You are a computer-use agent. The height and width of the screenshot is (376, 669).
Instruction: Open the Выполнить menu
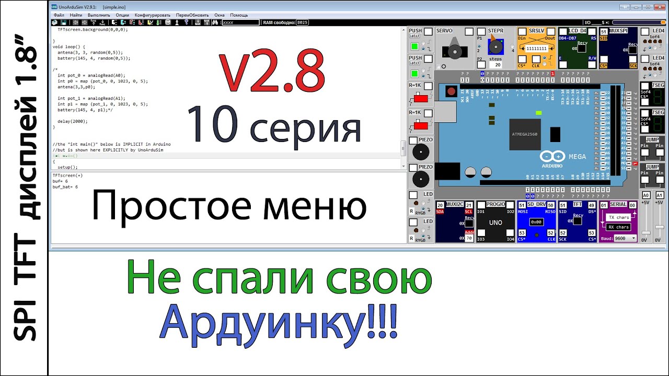tap(99, 15)
